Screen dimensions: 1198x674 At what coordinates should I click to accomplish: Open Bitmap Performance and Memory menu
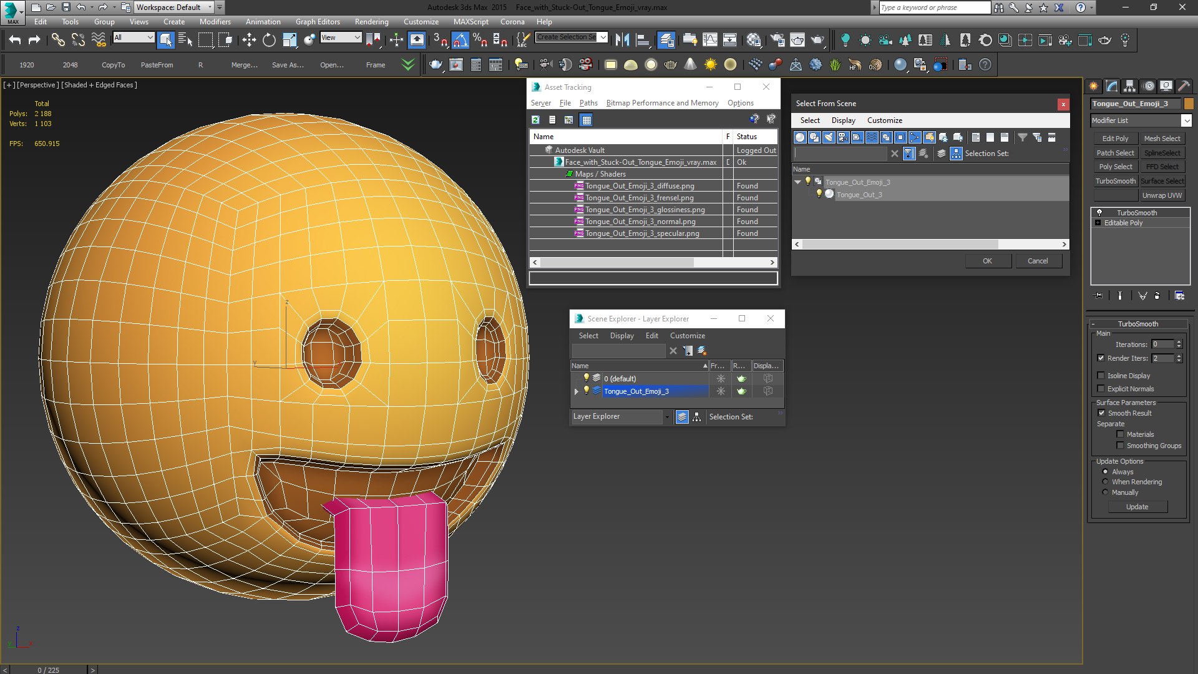coord(662,103)
